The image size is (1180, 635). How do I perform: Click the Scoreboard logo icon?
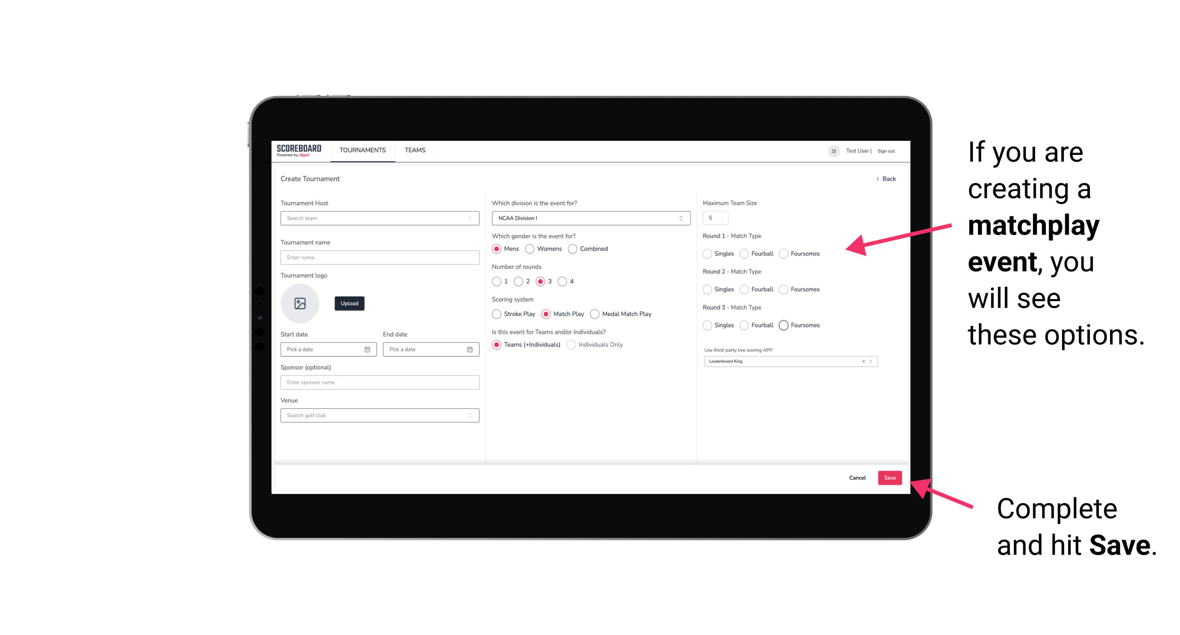299,151
